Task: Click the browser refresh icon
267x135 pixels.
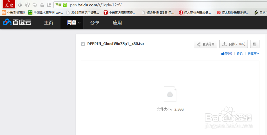Action: point(27,5)
